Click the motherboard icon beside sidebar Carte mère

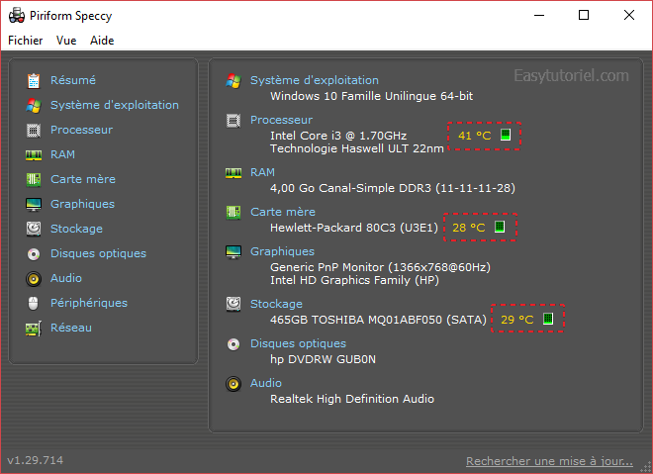pyautogui.click(x=34, y=179)
